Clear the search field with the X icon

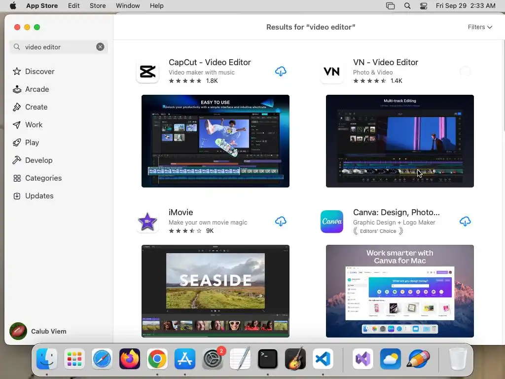click(x=100, y=47)
